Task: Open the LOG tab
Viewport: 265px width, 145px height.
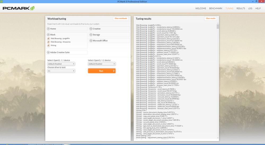Action: (x=250, y=8)
